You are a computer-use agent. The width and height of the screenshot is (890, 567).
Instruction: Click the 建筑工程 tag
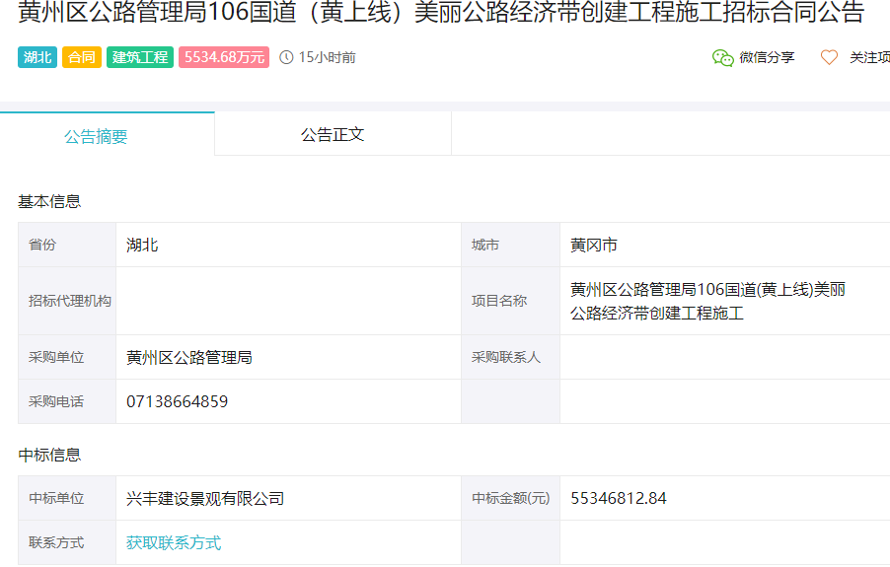coord(140,57)
